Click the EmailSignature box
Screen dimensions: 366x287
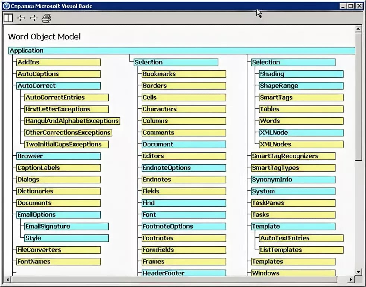(66, 226)
